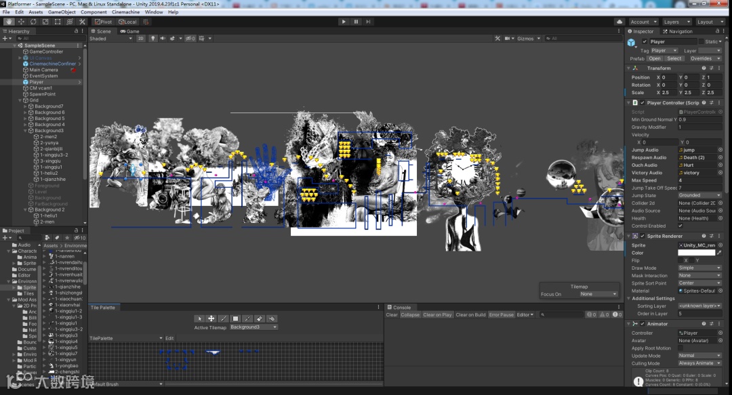732x395 pixels.
Task: Click the Step frame button
Action: [368, 22]
